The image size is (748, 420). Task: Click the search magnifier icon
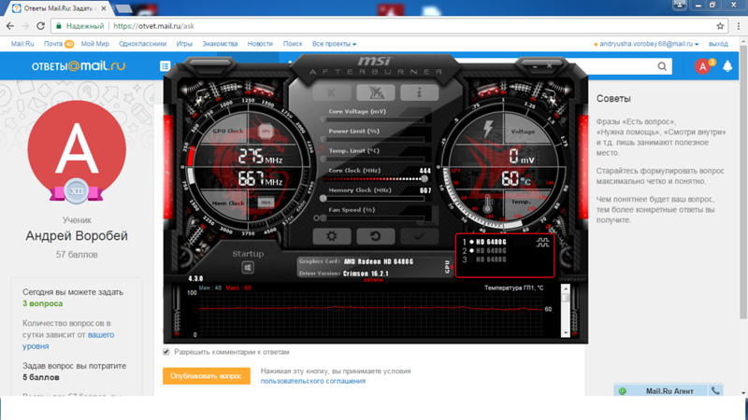pyautogui.click(x=662, y=66)
